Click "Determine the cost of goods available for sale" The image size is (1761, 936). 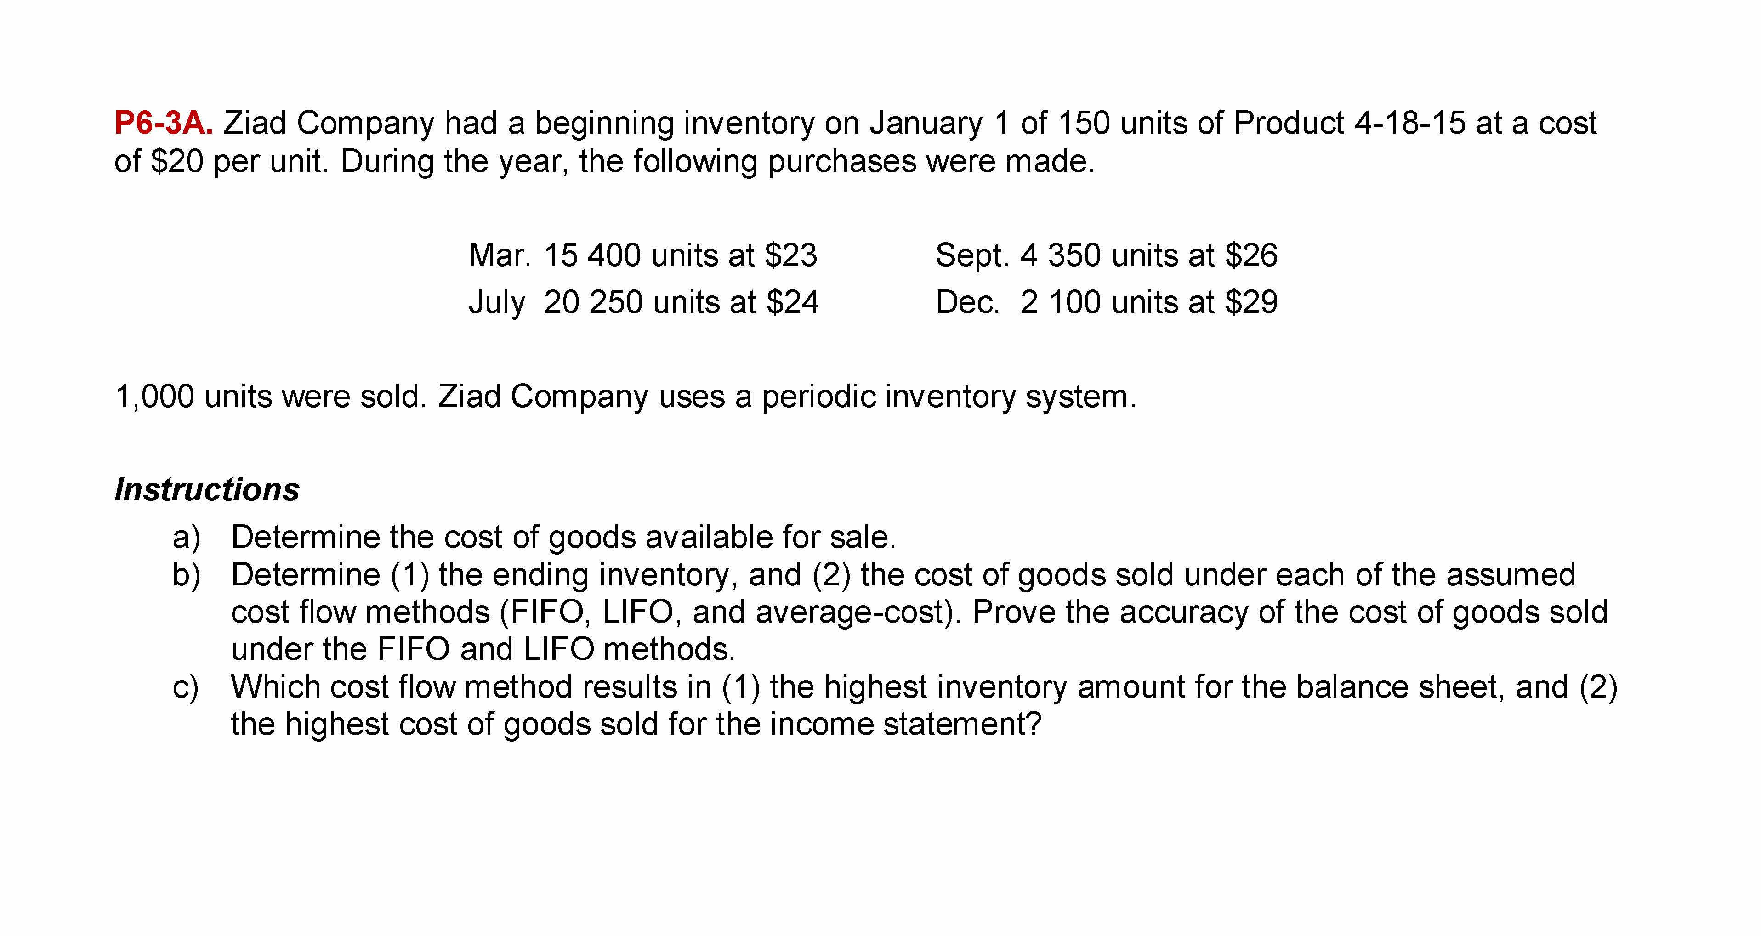tap(562, 538)
